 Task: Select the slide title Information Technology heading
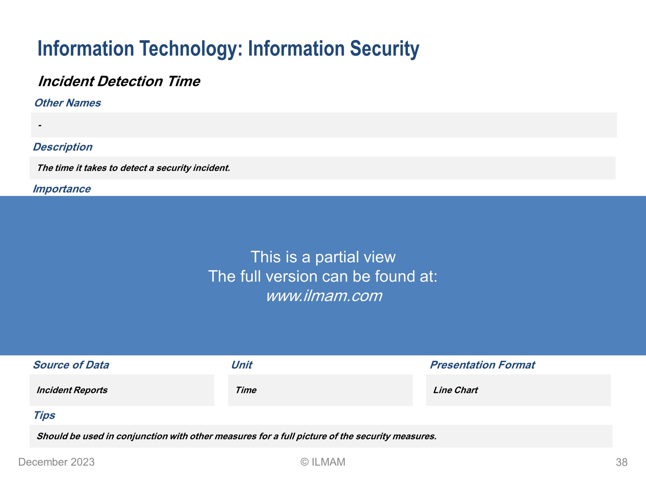point(228,49)
